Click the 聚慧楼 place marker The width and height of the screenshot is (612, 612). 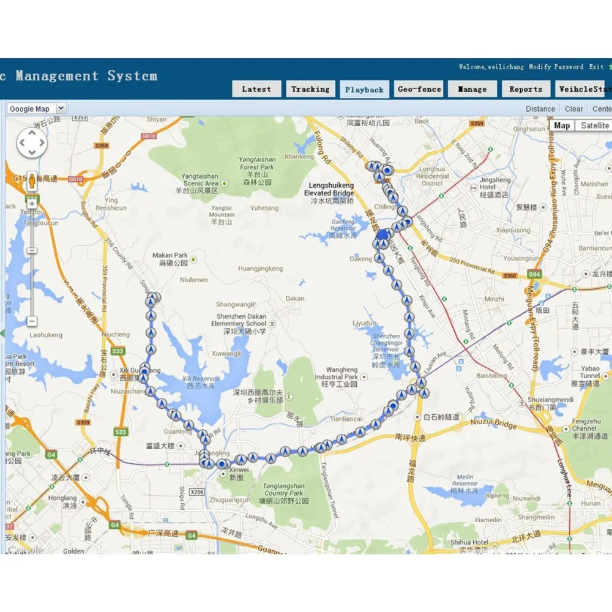(543, 207)
